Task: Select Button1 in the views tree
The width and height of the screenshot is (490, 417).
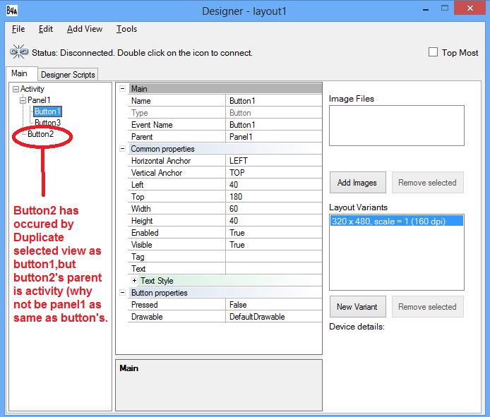Action: pos(47,111)
